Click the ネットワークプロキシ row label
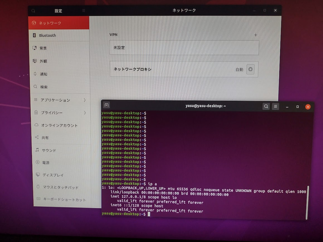The width and height of the screenshot is (323, 242). [132, 70]
